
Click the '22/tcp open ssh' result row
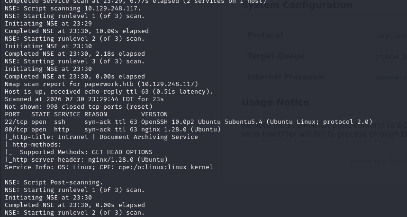pos(189,122)
